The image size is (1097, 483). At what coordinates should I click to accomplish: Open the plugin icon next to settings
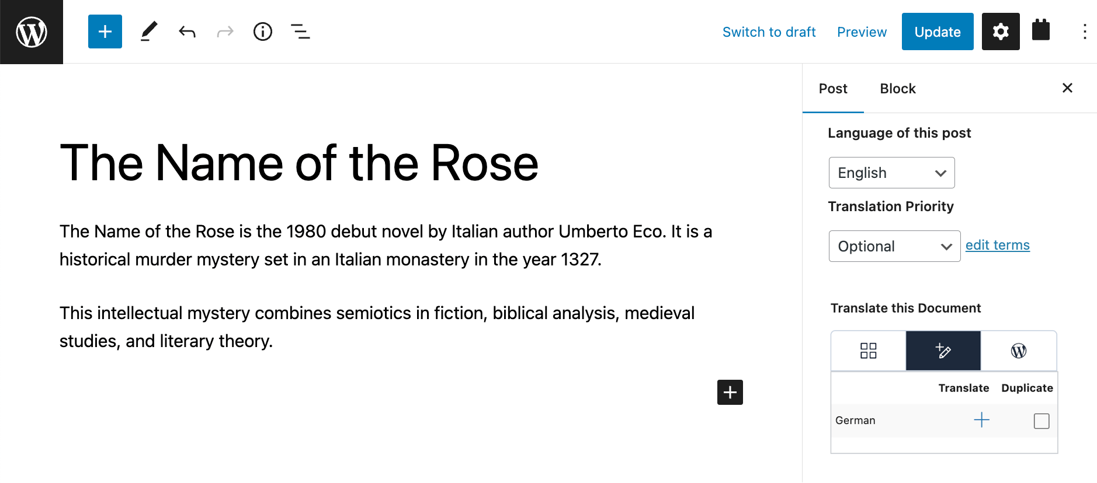coord(1041,30)
